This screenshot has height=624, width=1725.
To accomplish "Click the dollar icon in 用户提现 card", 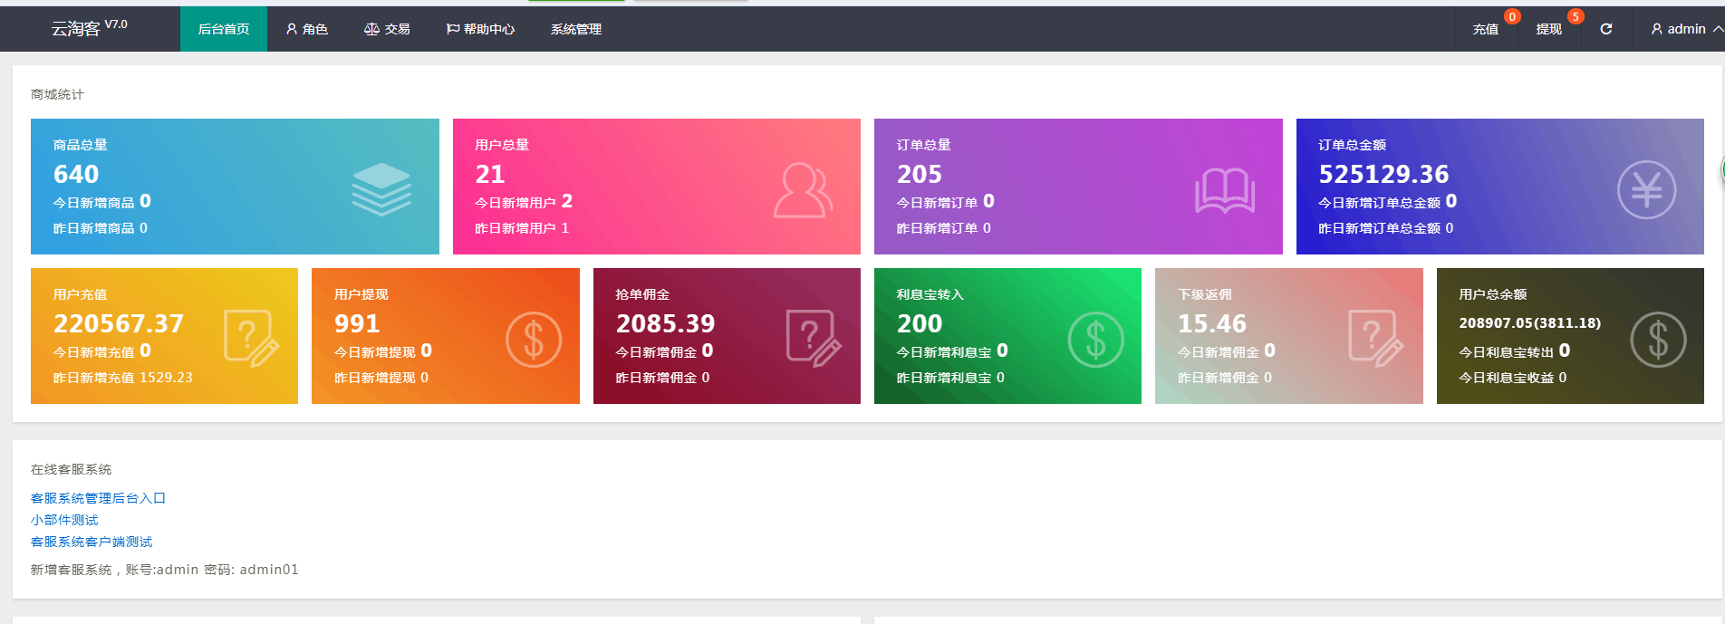I will click(x=533, y=340).
